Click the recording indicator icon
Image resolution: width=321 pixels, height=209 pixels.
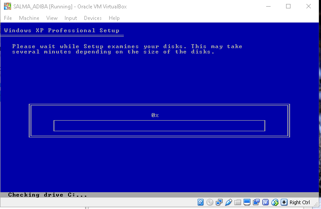[x=256, y=202]
